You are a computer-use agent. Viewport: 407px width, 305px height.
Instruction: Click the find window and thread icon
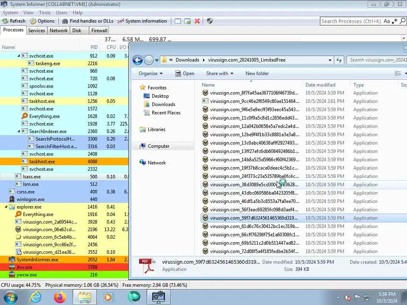coord(188,21)
